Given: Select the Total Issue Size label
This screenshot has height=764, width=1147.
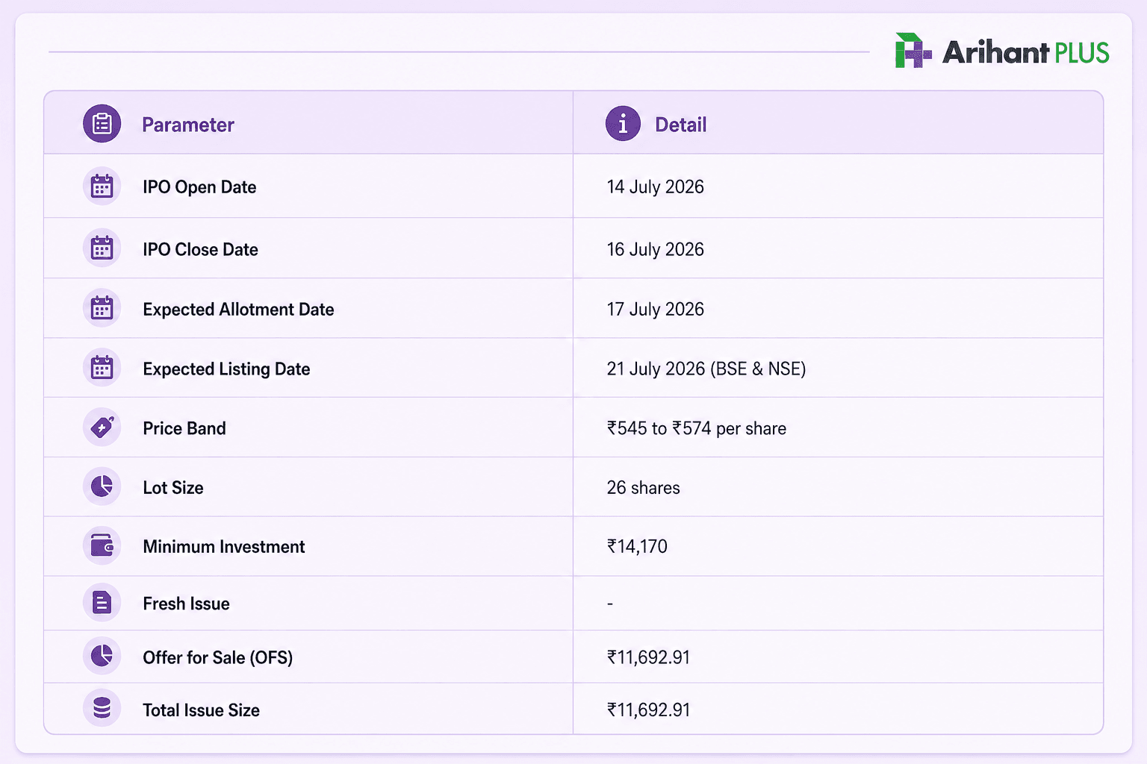Looking at the screenshot, I should [201, 710].
